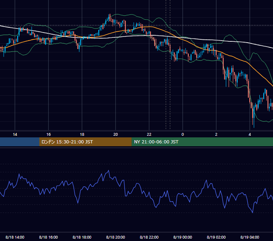Click the 8/18 20:00 date label
273x241 pixels.
pos(116,237)
